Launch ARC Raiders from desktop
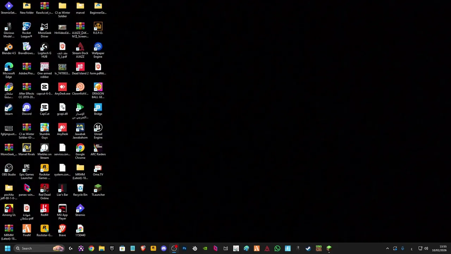The height and width of the screenshot is (254, 451). click(x=98, y=150)
